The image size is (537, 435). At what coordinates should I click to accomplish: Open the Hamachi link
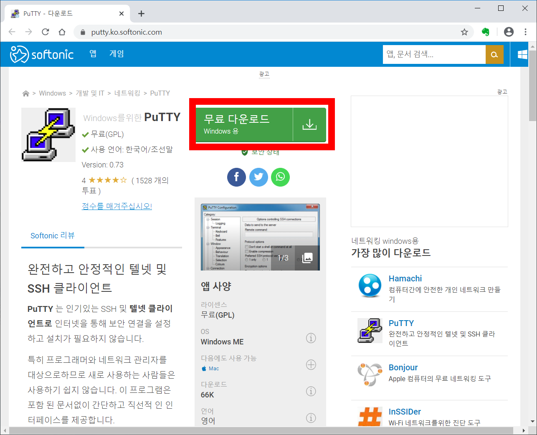[405, 278]
